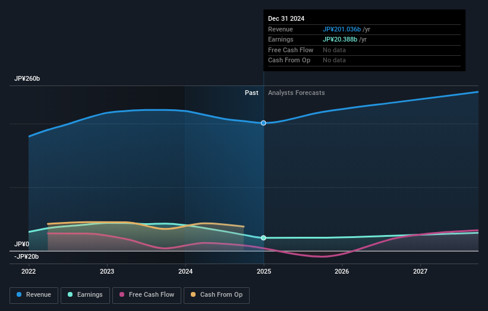Click the 2027 x-axis label
The width and height of the screenshot is (488, 311).
point(420,272)
